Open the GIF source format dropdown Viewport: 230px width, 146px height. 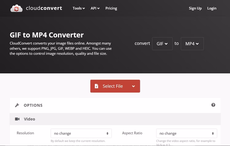(x=162, y=44)
